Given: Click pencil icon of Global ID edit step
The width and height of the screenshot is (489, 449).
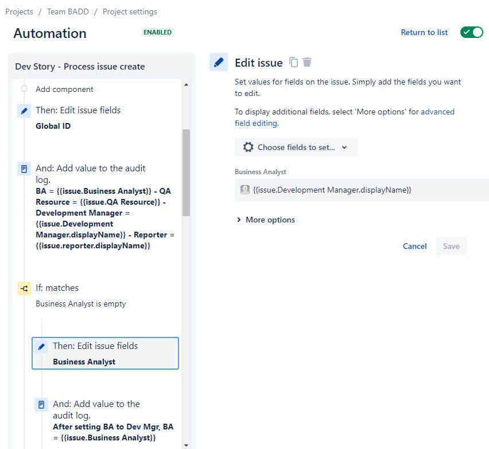Looking at the screenshot, I should click(24, 110).
